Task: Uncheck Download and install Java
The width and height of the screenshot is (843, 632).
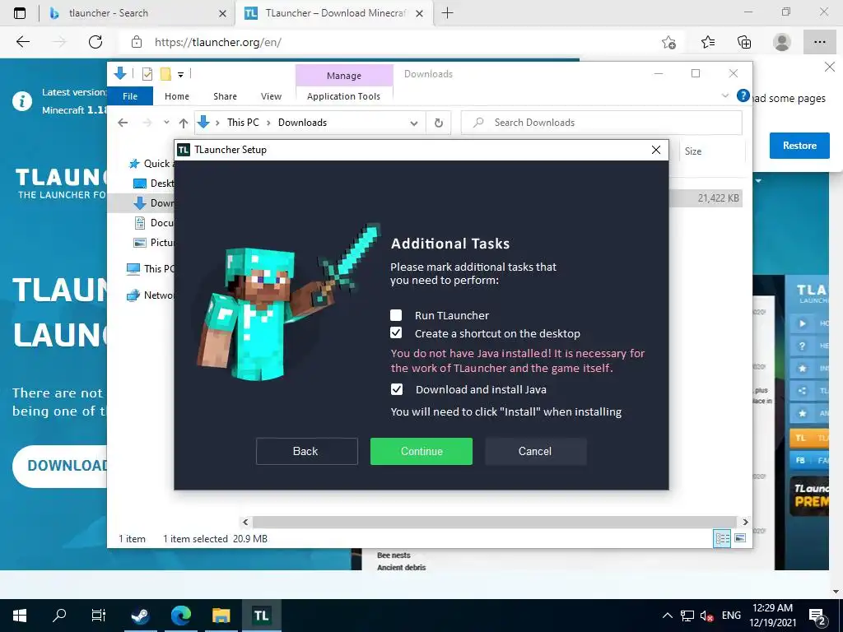Action: click(396, 389)
